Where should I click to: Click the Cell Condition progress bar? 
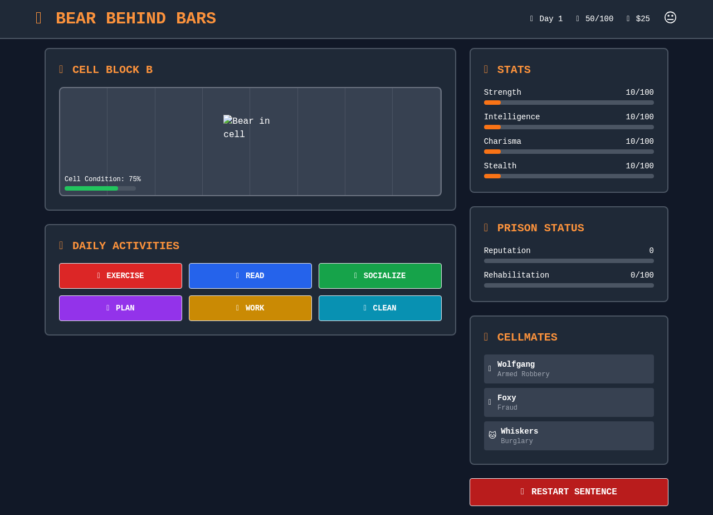coord(100,188)
